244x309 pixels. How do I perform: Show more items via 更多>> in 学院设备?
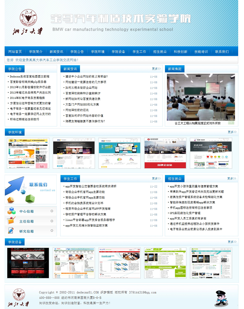(x=232, y=242)
